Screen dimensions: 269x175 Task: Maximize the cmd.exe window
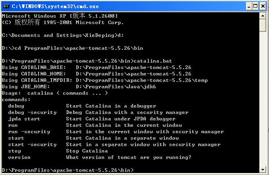[x=255, y=6]
